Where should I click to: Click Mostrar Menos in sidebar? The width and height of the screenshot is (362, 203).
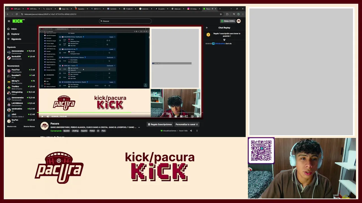coord(29,127)
